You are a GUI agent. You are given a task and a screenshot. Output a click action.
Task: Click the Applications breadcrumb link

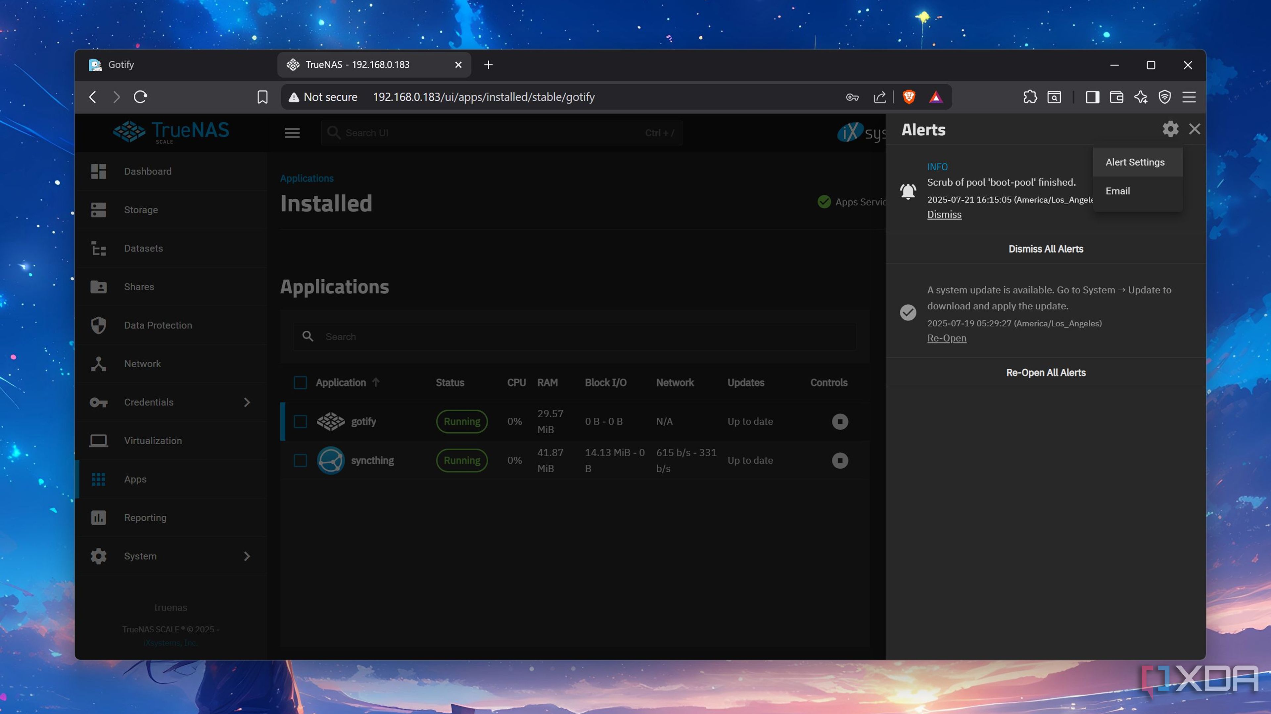click(x=306, y=178)
